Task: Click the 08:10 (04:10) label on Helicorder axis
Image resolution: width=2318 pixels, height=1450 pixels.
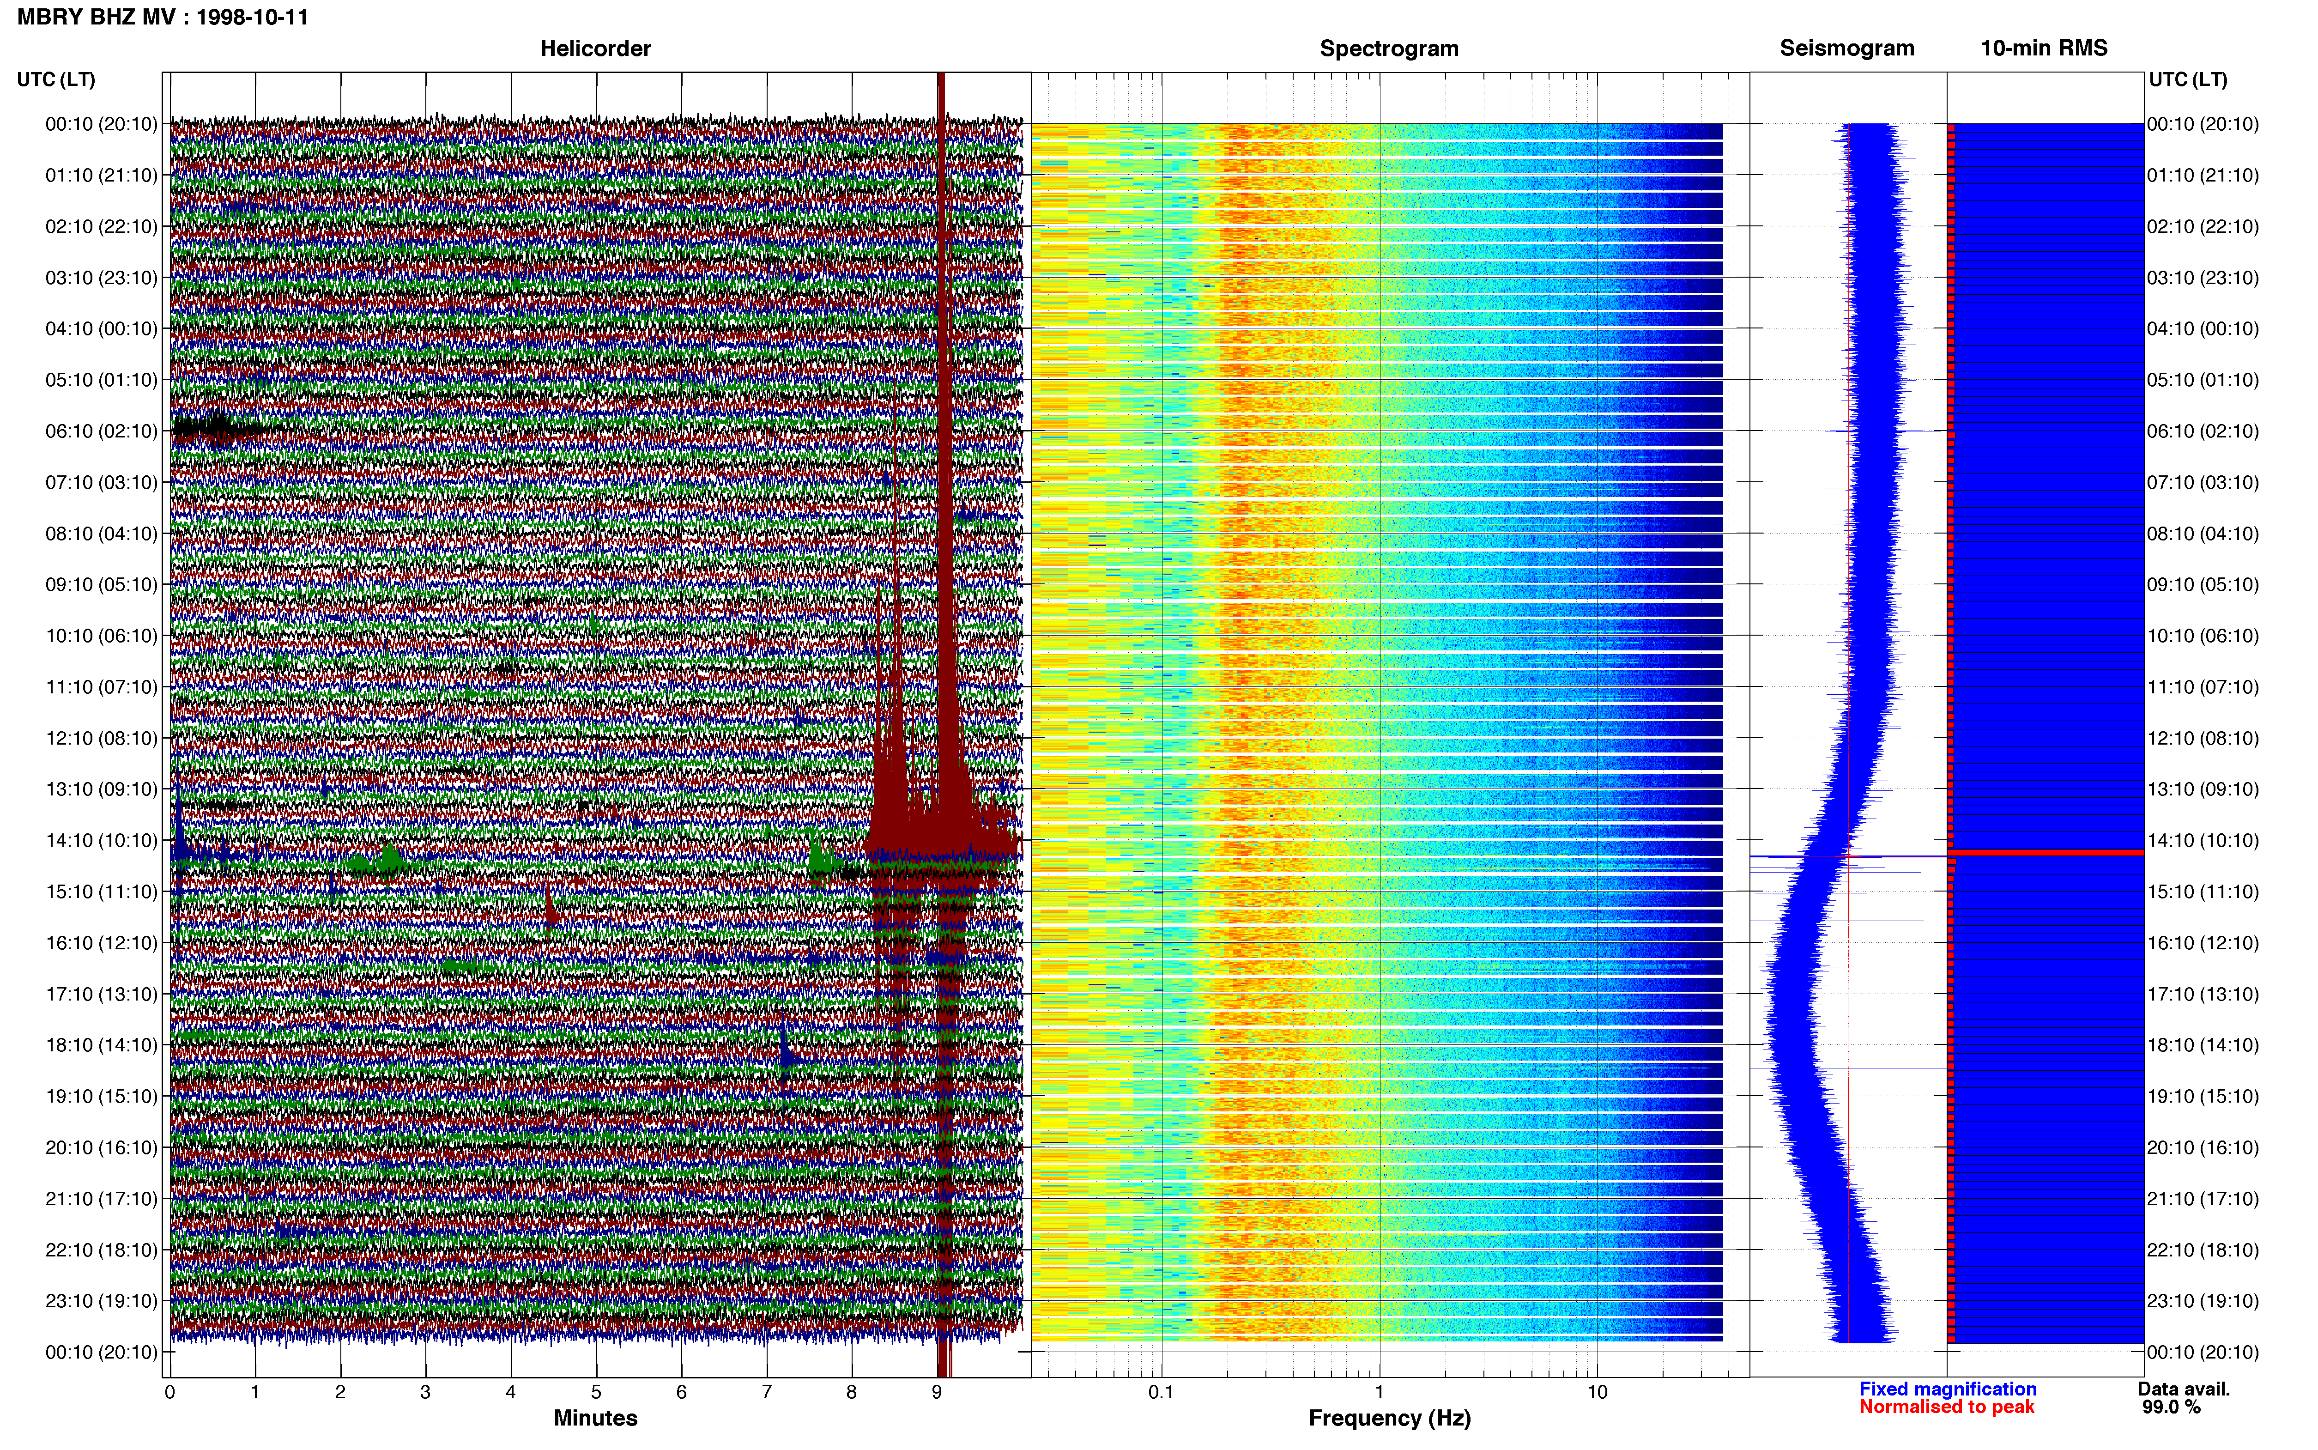Action: pyautogui.click(x=101, y=533)
